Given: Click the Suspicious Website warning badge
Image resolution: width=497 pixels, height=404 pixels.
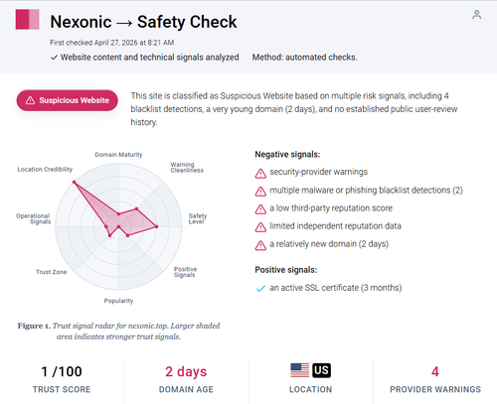Looking at the screenshot, I should (x=68, y=100).
